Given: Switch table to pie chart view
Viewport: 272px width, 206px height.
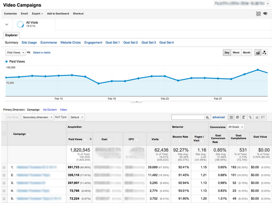Looking at the screenshot, I should point(238,118).
